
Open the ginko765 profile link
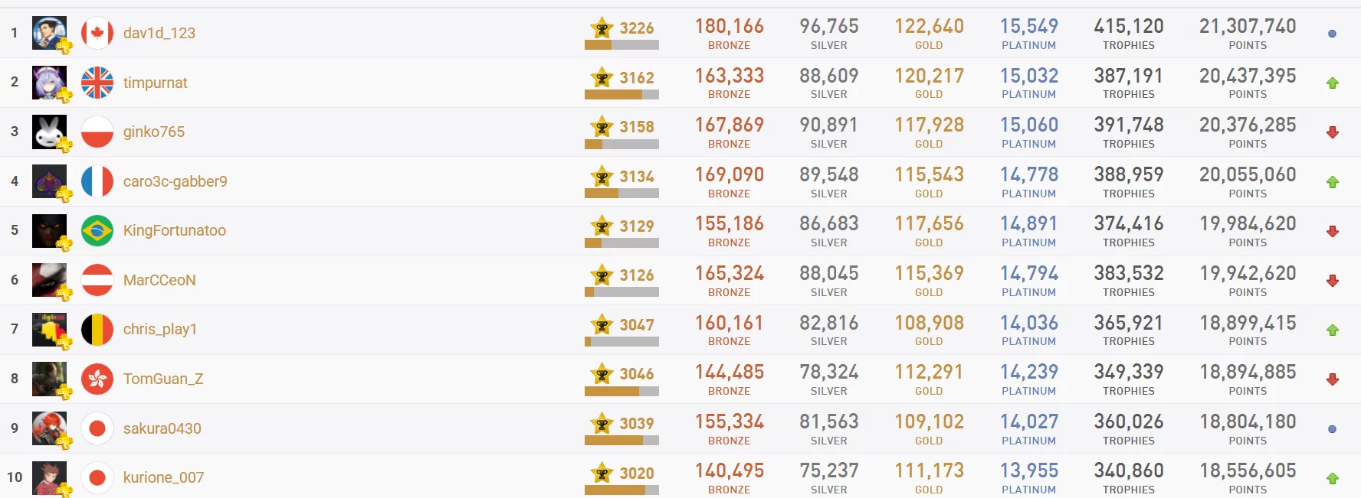coord(154,132)
